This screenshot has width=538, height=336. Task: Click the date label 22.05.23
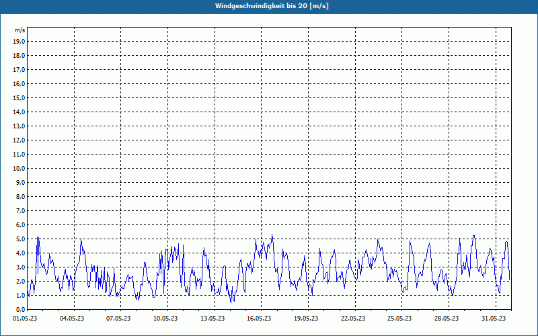353,319
